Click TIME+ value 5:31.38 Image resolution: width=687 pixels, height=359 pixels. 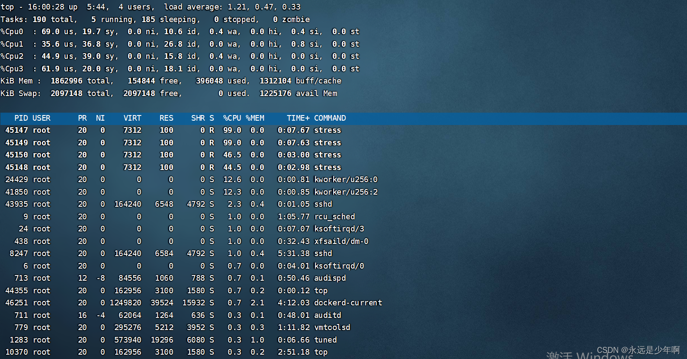[x=294, y=253]
